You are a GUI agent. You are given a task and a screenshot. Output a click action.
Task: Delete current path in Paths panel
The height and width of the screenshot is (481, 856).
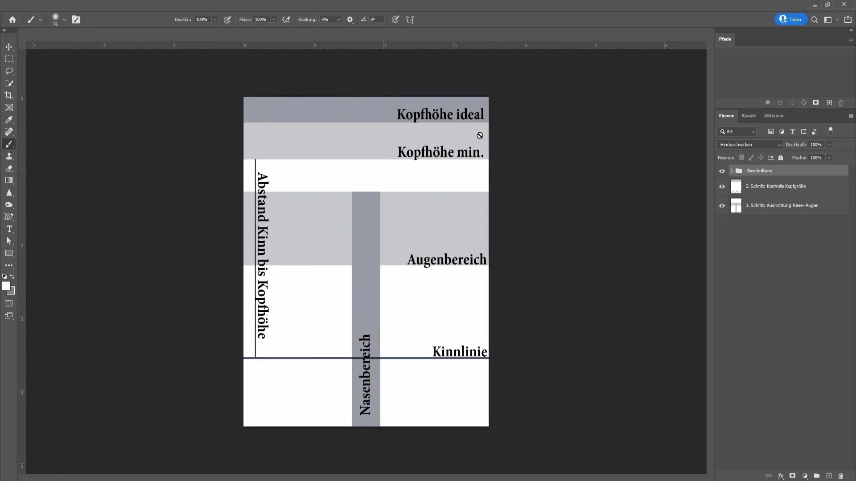click(841, 102)
